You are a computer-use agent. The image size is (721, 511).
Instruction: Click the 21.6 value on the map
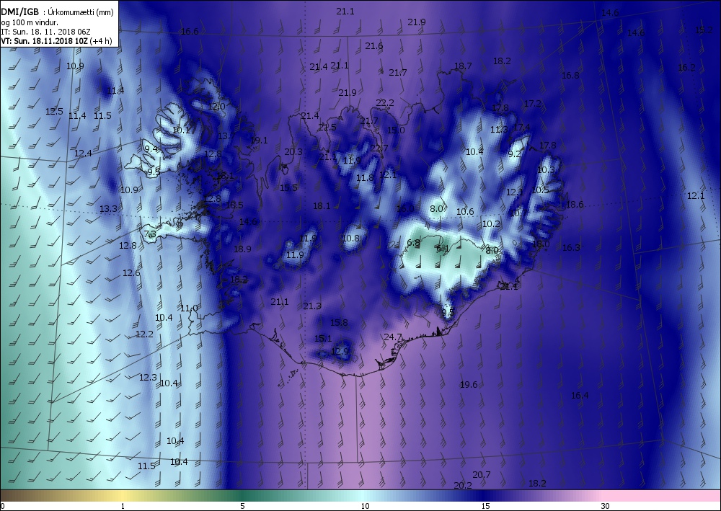(x=373, y=46)
